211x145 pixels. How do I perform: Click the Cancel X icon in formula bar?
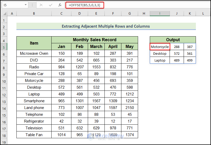[x=42, y=5]
